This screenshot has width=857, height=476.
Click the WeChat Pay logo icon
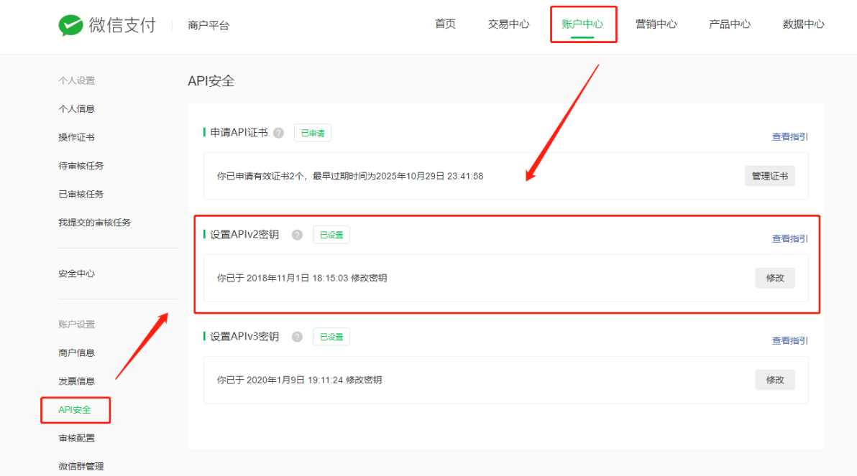click(71, 25)
